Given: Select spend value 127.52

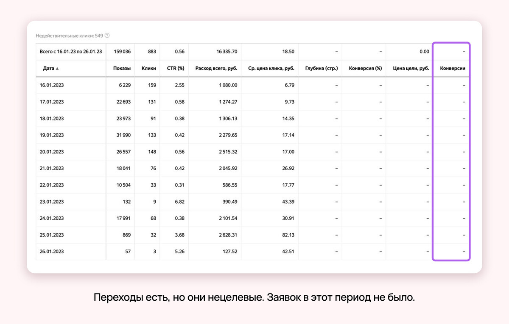Looking at the screenshot, I should click(230, 252).
